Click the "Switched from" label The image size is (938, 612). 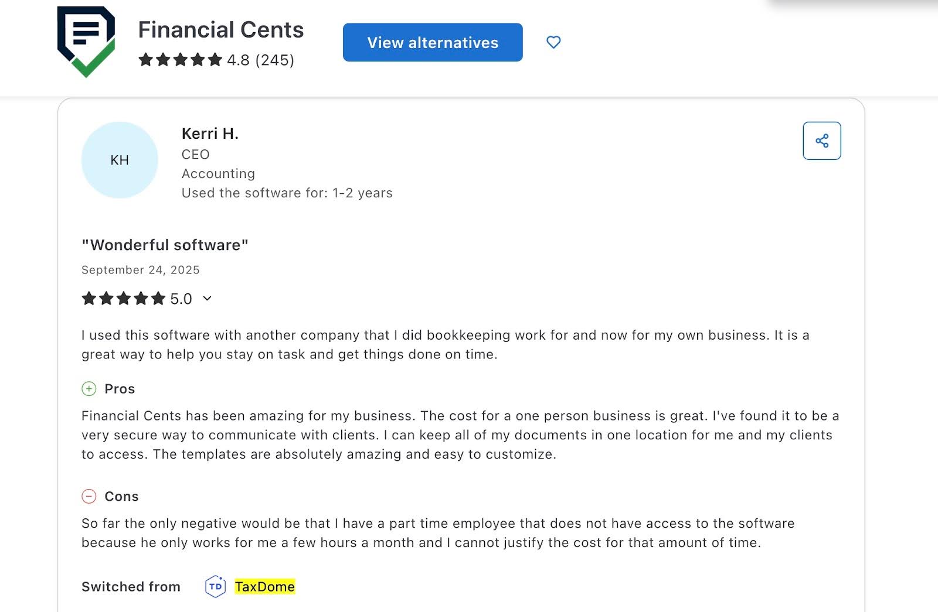click(131, 586)
